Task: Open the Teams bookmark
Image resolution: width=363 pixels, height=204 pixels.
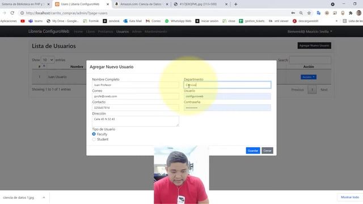Action: 35,21
